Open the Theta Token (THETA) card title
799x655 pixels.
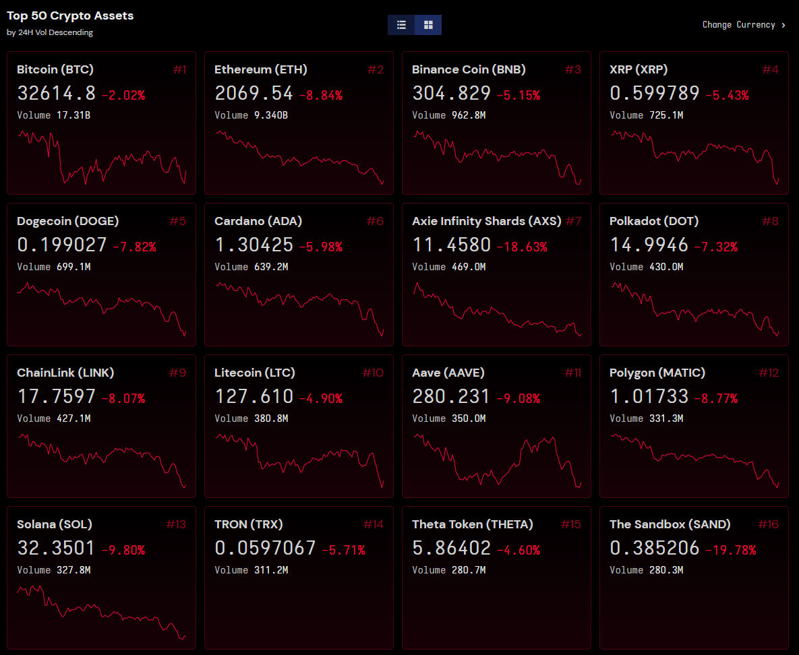tap(473, 524)
